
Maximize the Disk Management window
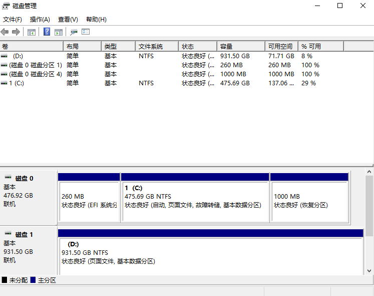click(x=340, y=6)
